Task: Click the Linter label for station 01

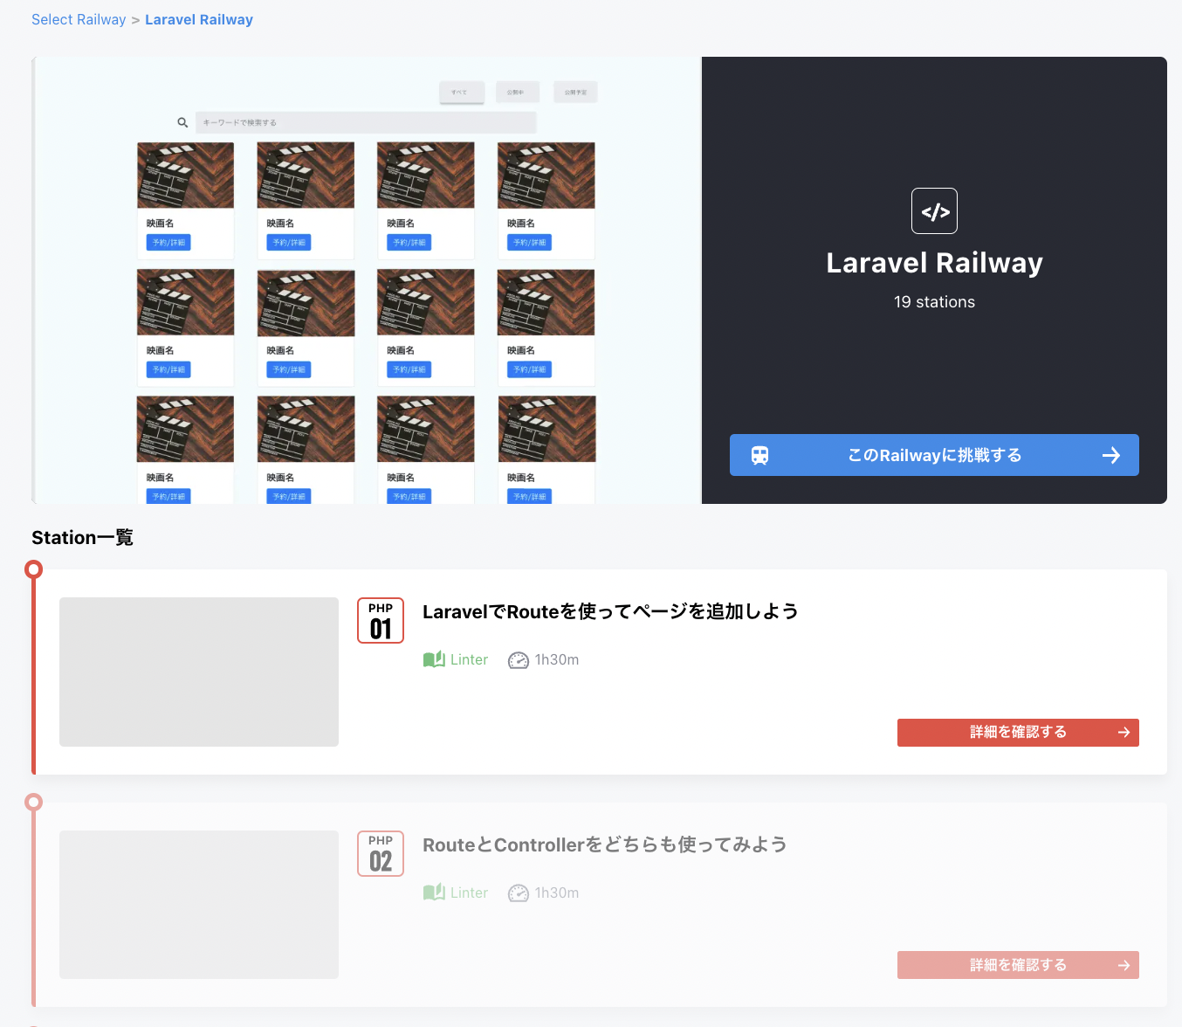Action: click(x=469, y=660)
